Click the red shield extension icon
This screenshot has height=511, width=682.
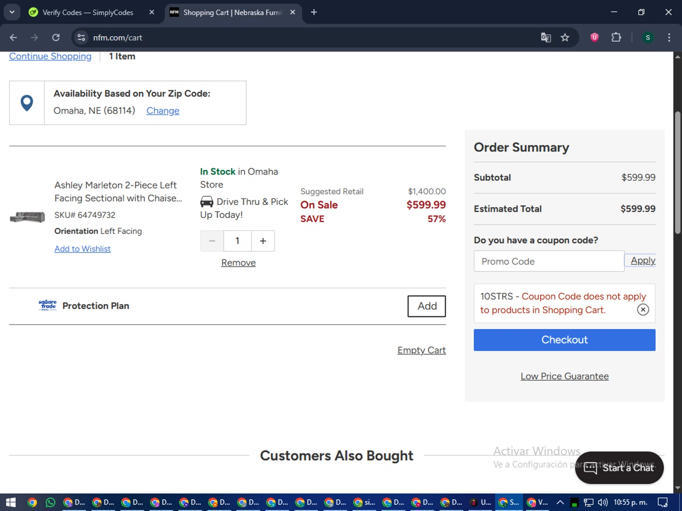(x=594, y=38)
